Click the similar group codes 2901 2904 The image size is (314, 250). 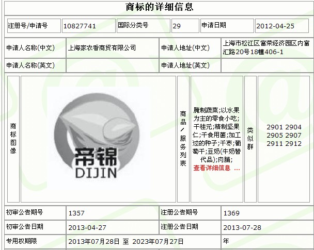pos(284,127)
